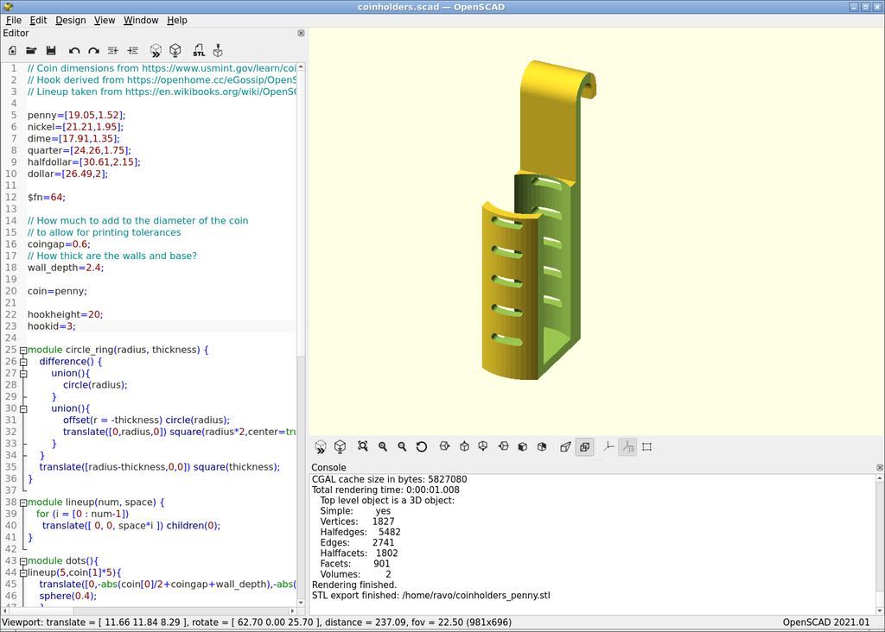Click the 'OpenSCAD 2021.01' version label
Viewport: 885px width, 632px height.
click(825, 623)
